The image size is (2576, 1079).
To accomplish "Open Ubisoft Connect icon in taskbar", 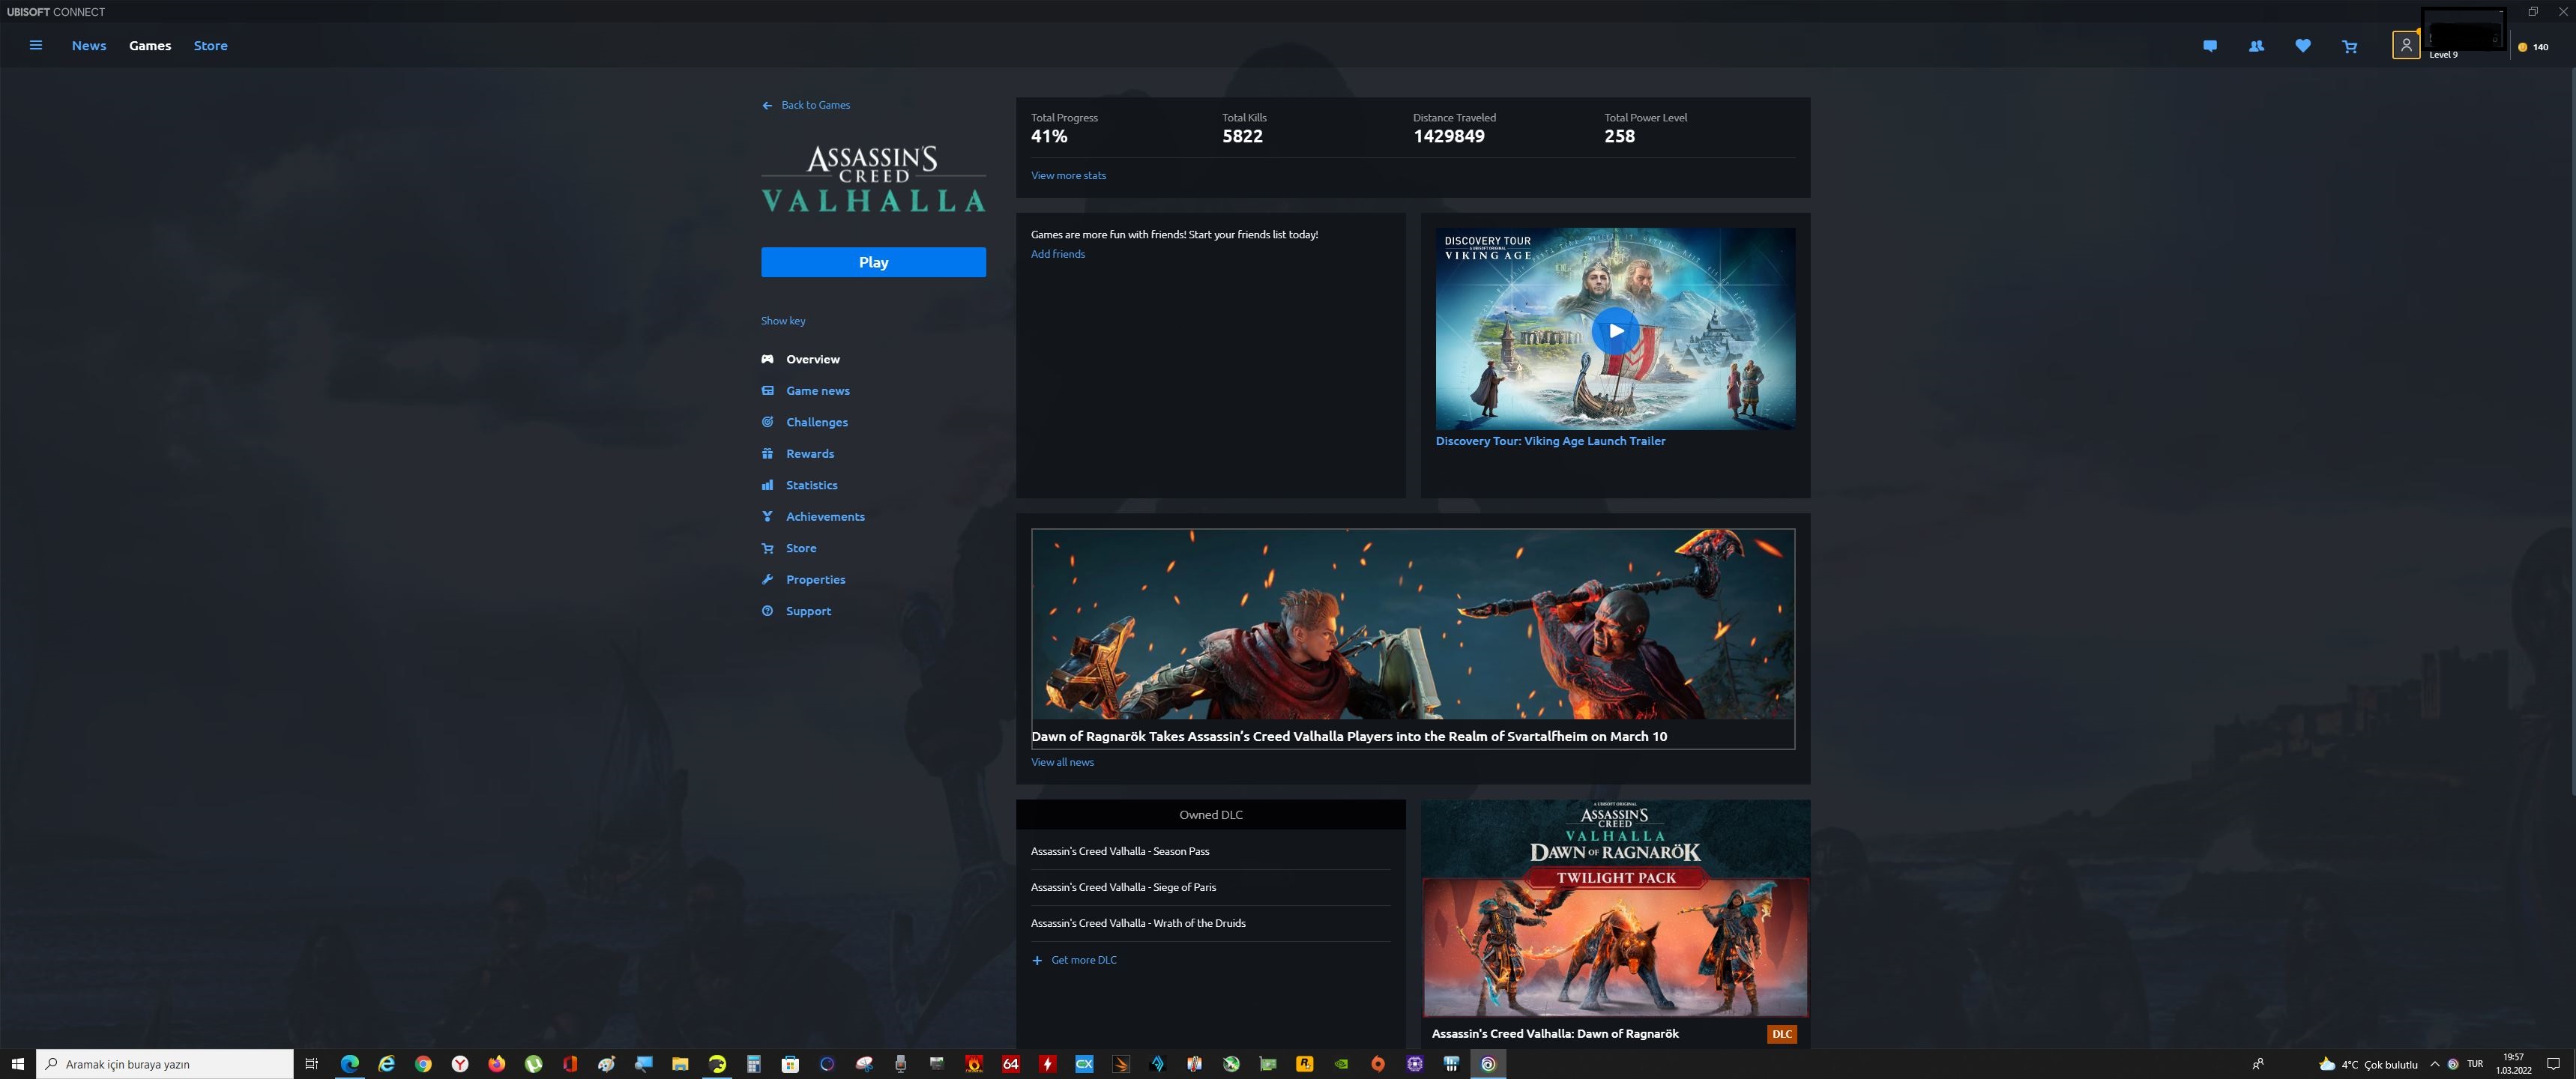I will coord(1488,1064).
